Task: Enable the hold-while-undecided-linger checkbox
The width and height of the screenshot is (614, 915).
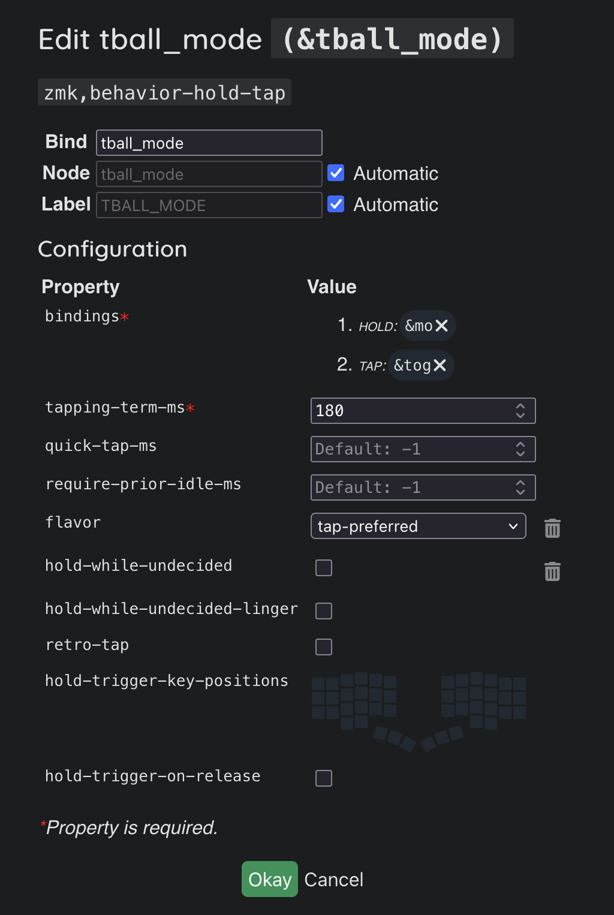Action: [x=324, y=611]
